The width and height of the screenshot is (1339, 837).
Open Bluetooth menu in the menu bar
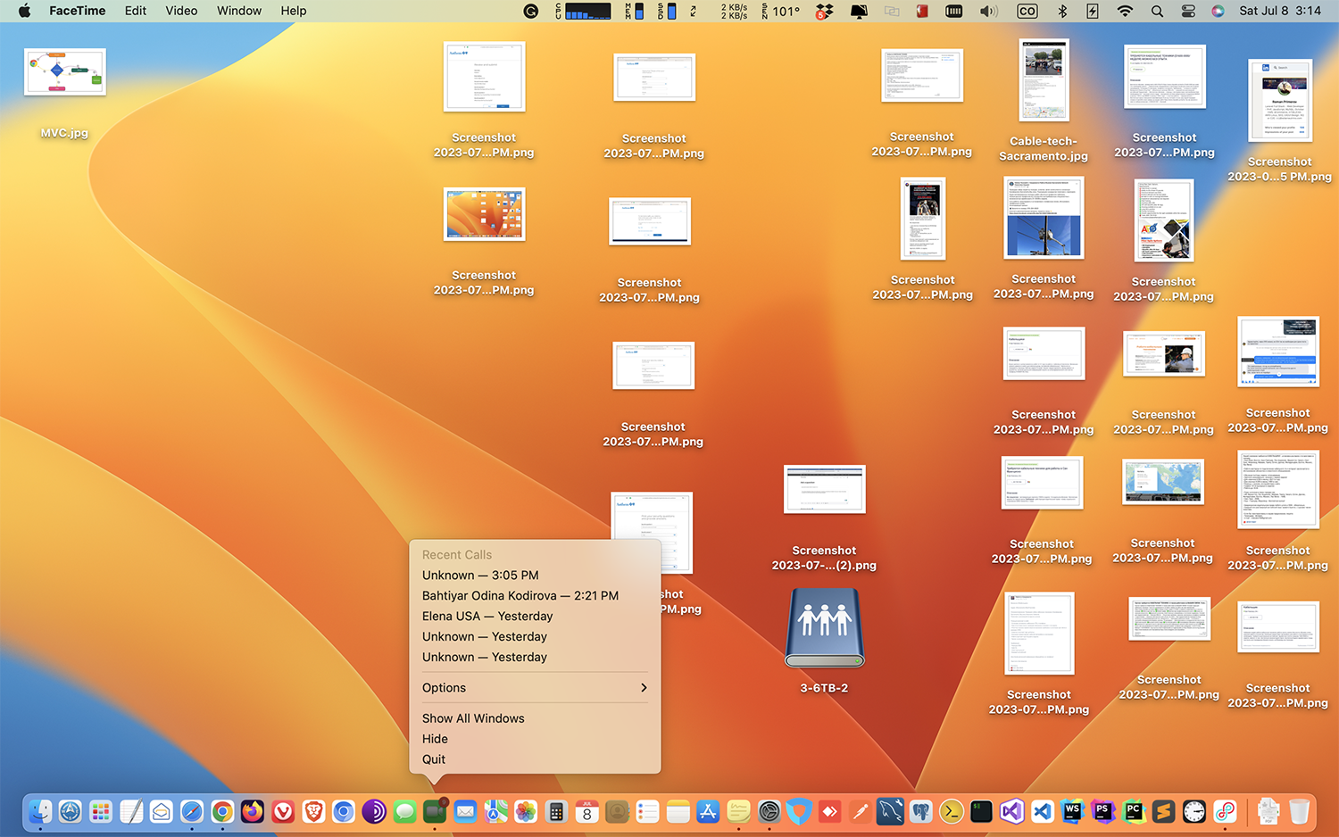[1062, 11]
